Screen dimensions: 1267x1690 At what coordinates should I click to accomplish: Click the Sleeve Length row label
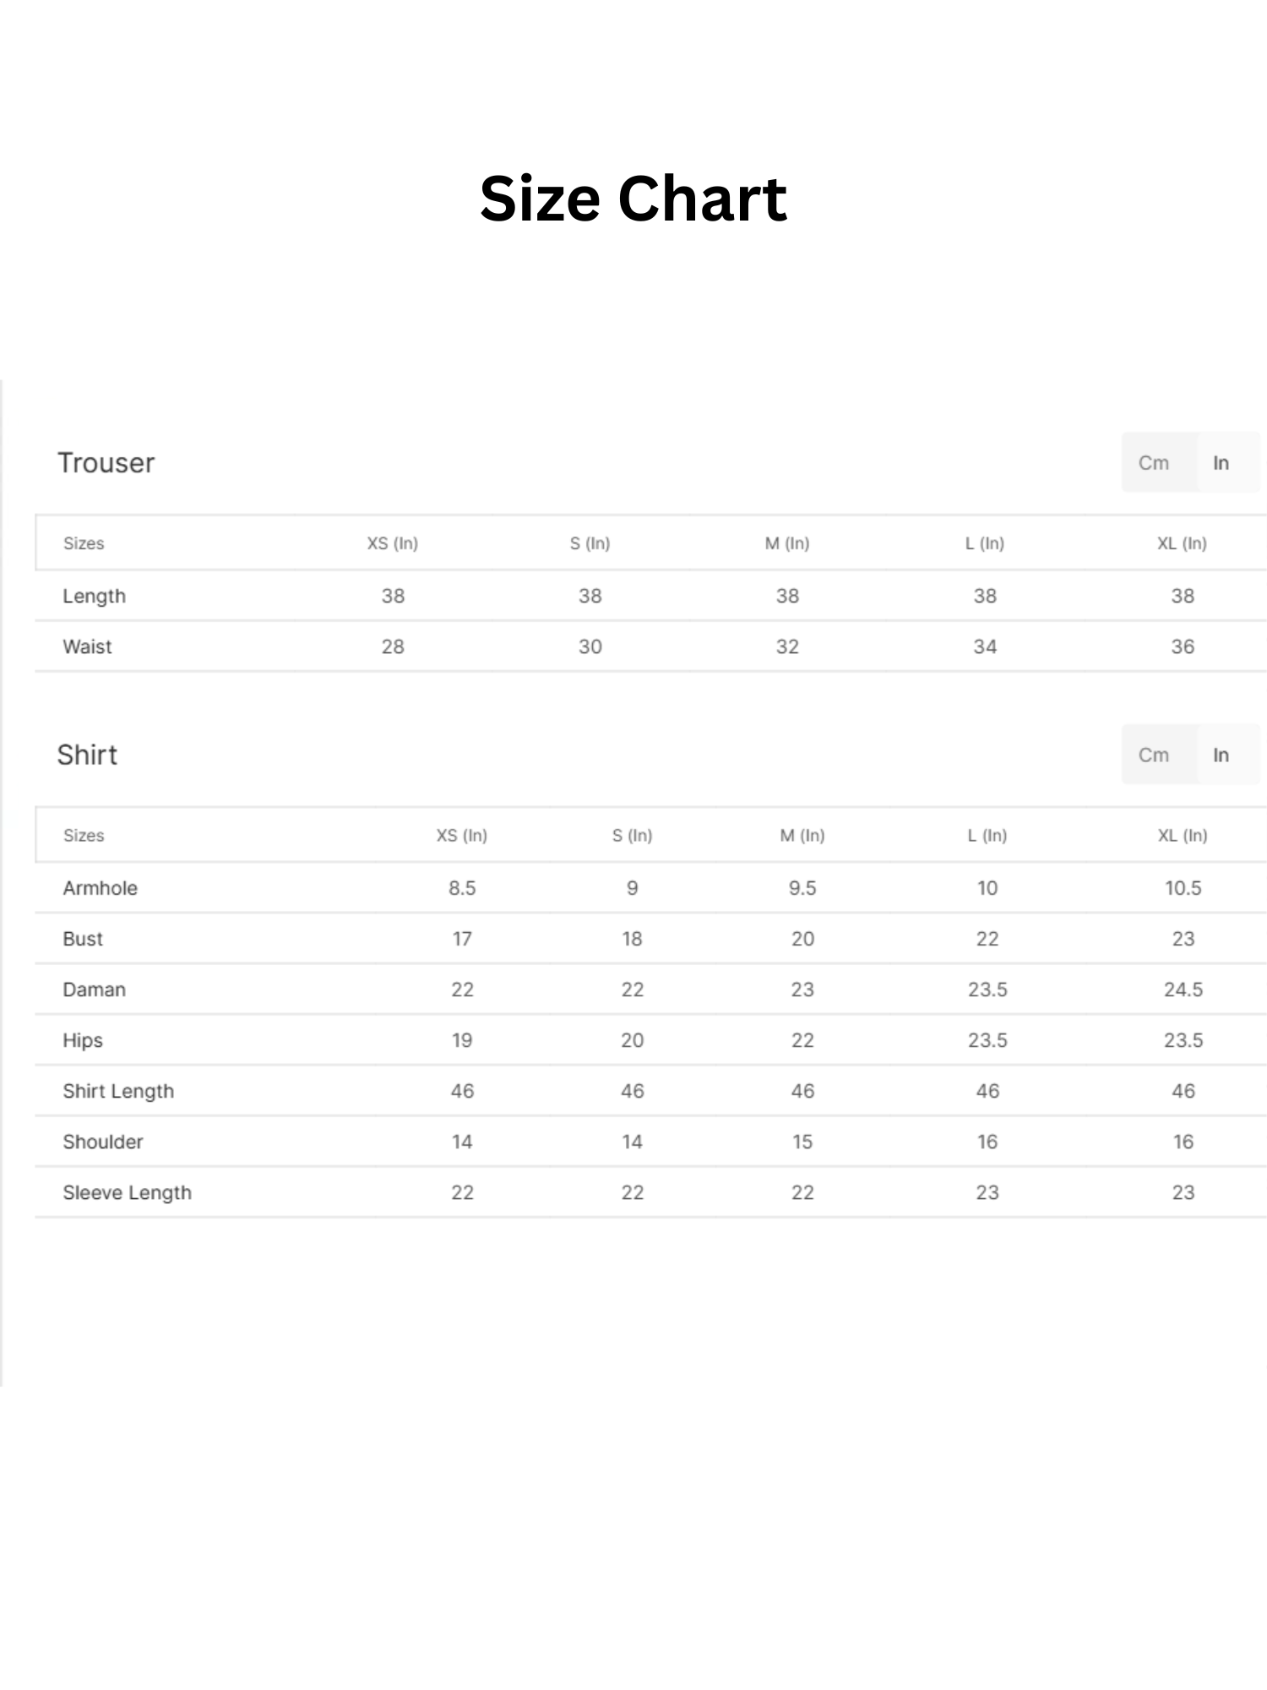128,1192
